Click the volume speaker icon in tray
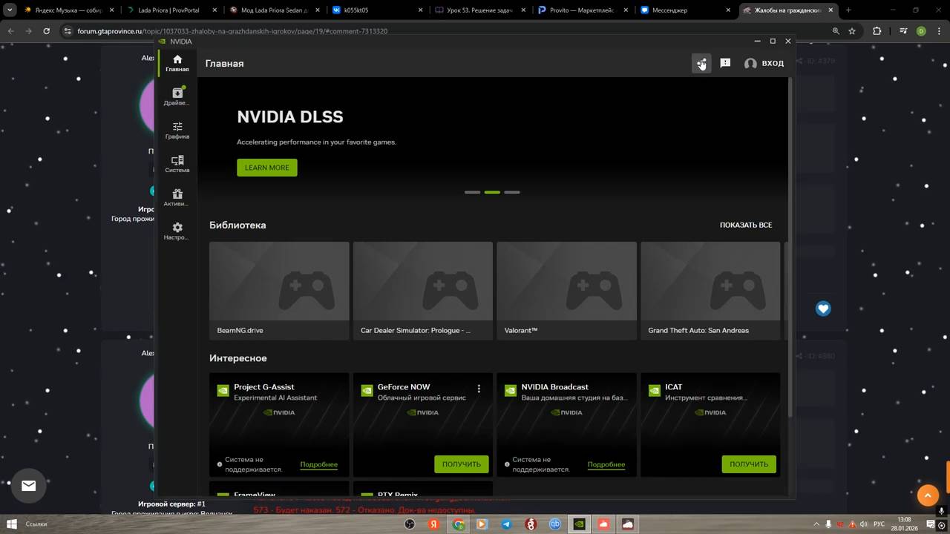 click(865, 524)
